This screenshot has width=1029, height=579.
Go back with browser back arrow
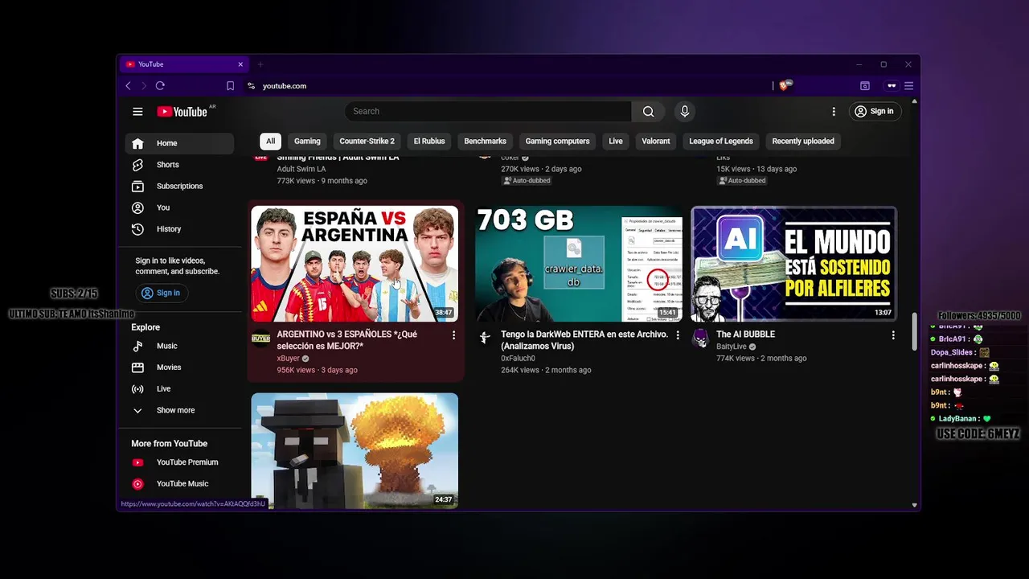(x=128, y=86)
